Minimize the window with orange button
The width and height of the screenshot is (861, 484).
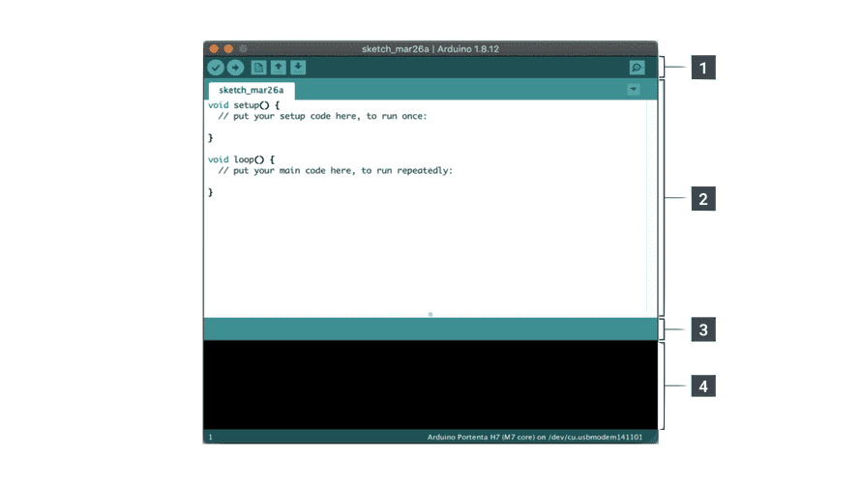coord(228,48)
